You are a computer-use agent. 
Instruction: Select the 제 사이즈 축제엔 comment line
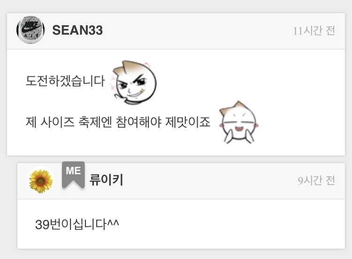(118, 122)
